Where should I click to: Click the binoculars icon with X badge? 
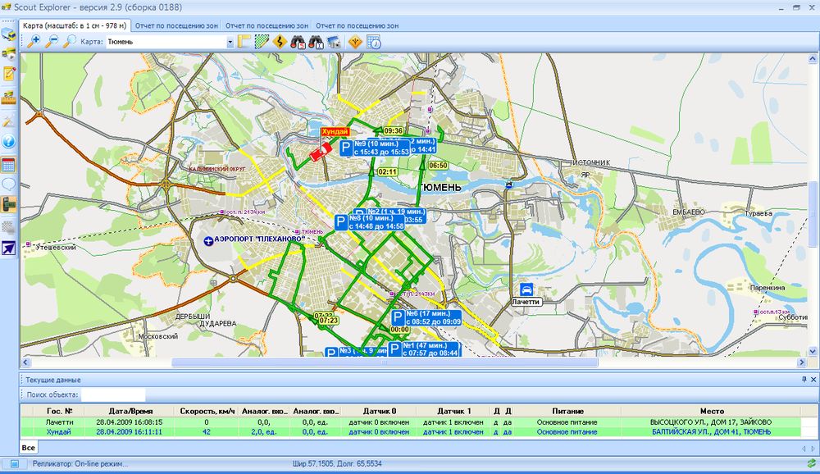click(316, 42)
